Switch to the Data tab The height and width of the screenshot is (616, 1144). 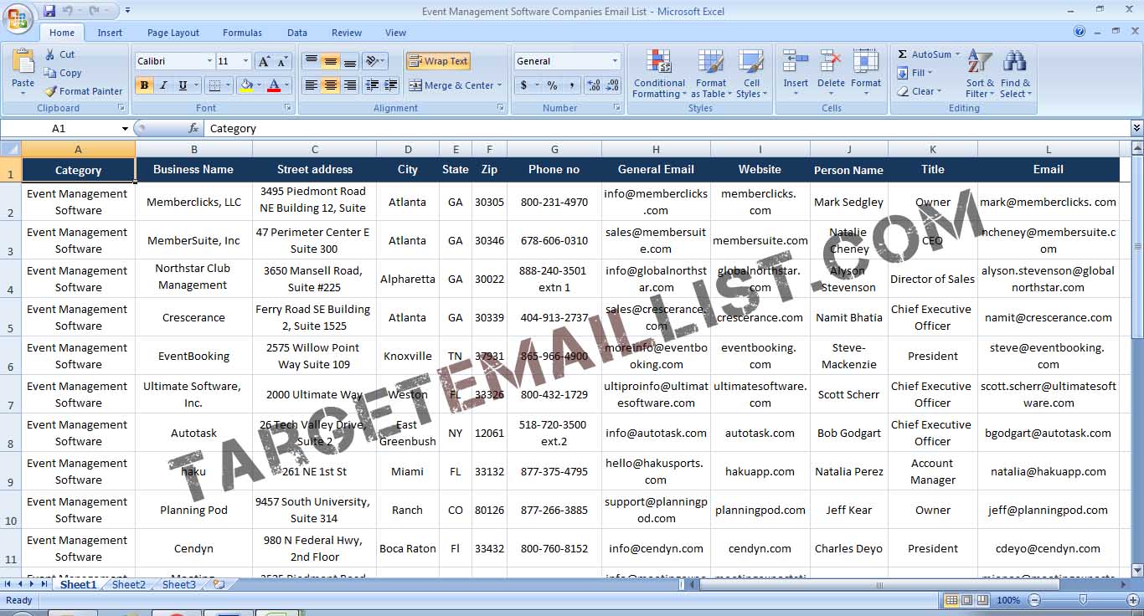[x=297, y=33]
